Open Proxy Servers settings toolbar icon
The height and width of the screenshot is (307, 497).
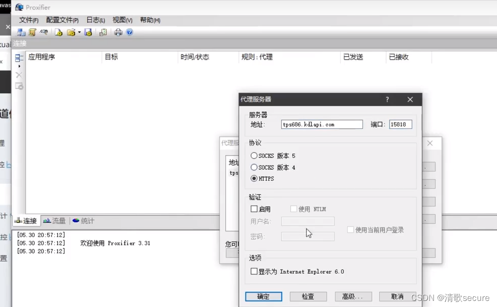pos(21,32)
